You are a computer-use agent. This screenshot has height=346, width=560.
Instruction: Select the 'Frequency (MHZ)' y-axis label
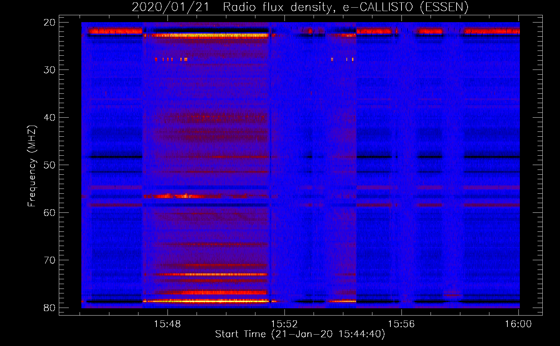(32, 166)
